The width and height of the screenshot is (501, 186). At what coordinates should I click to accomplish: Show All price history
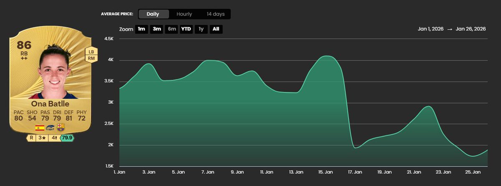tap(216, 30)
